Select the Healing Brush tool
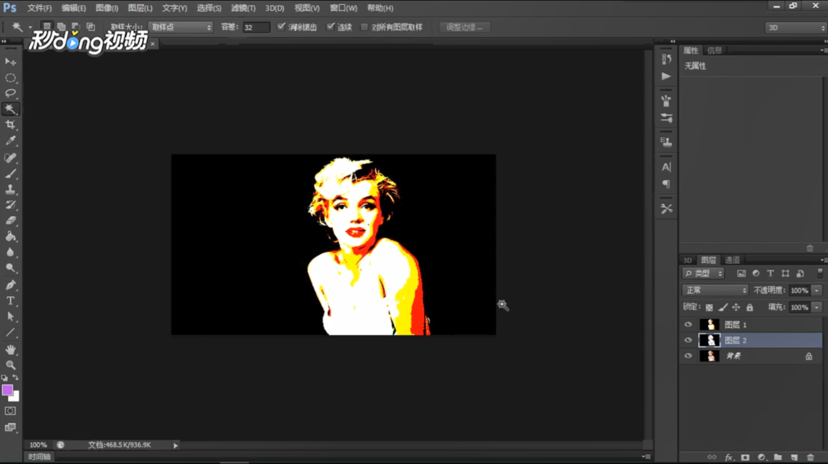828x464 pixels. [10, 158]
